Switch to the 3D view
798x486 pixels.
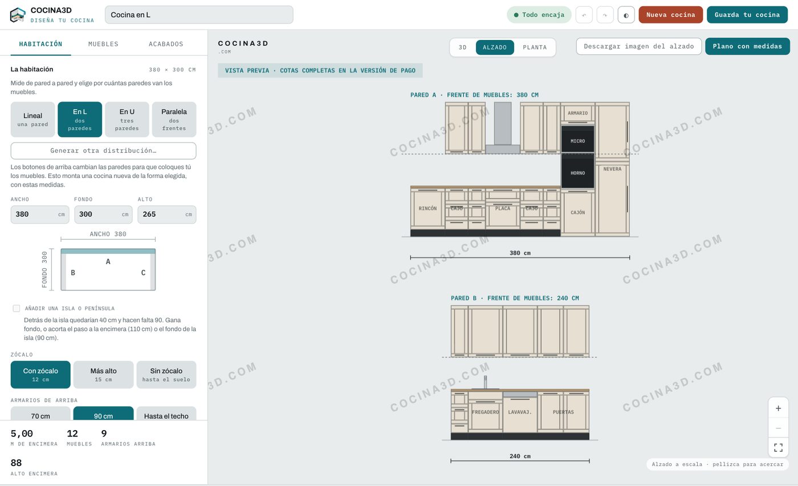(463, 47)
